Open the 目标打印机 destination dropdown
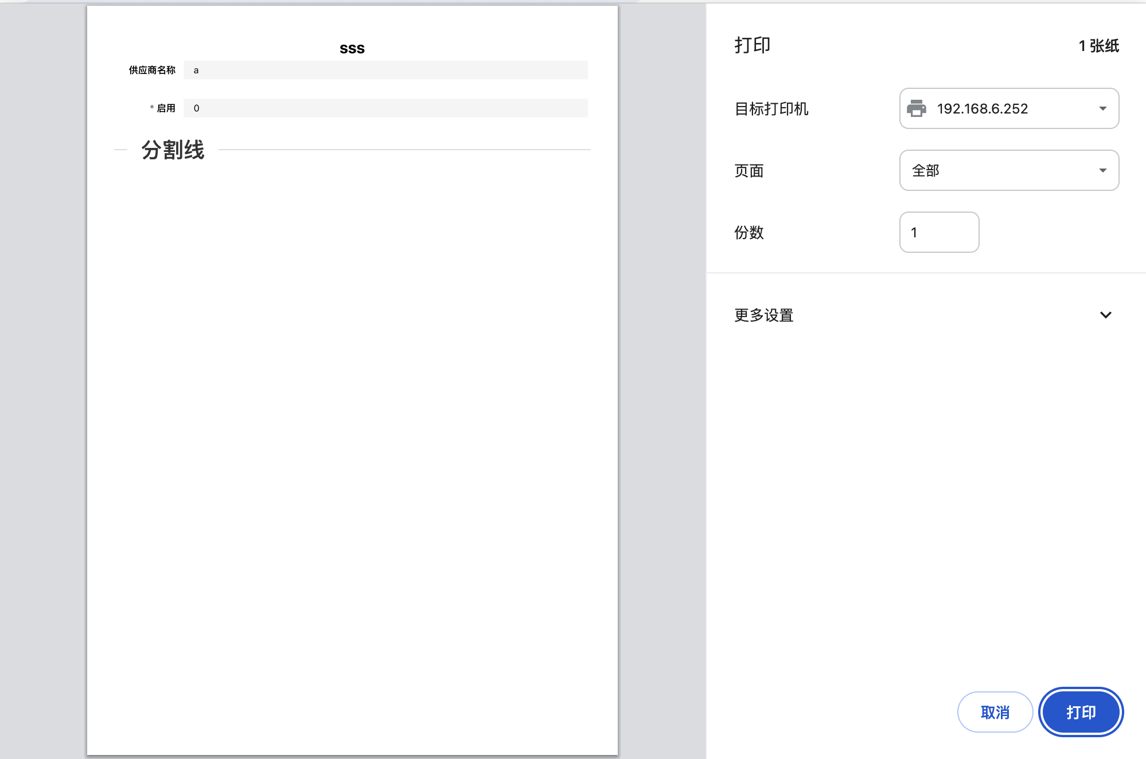This screenshot has height=759, width=1146. 1008,108
